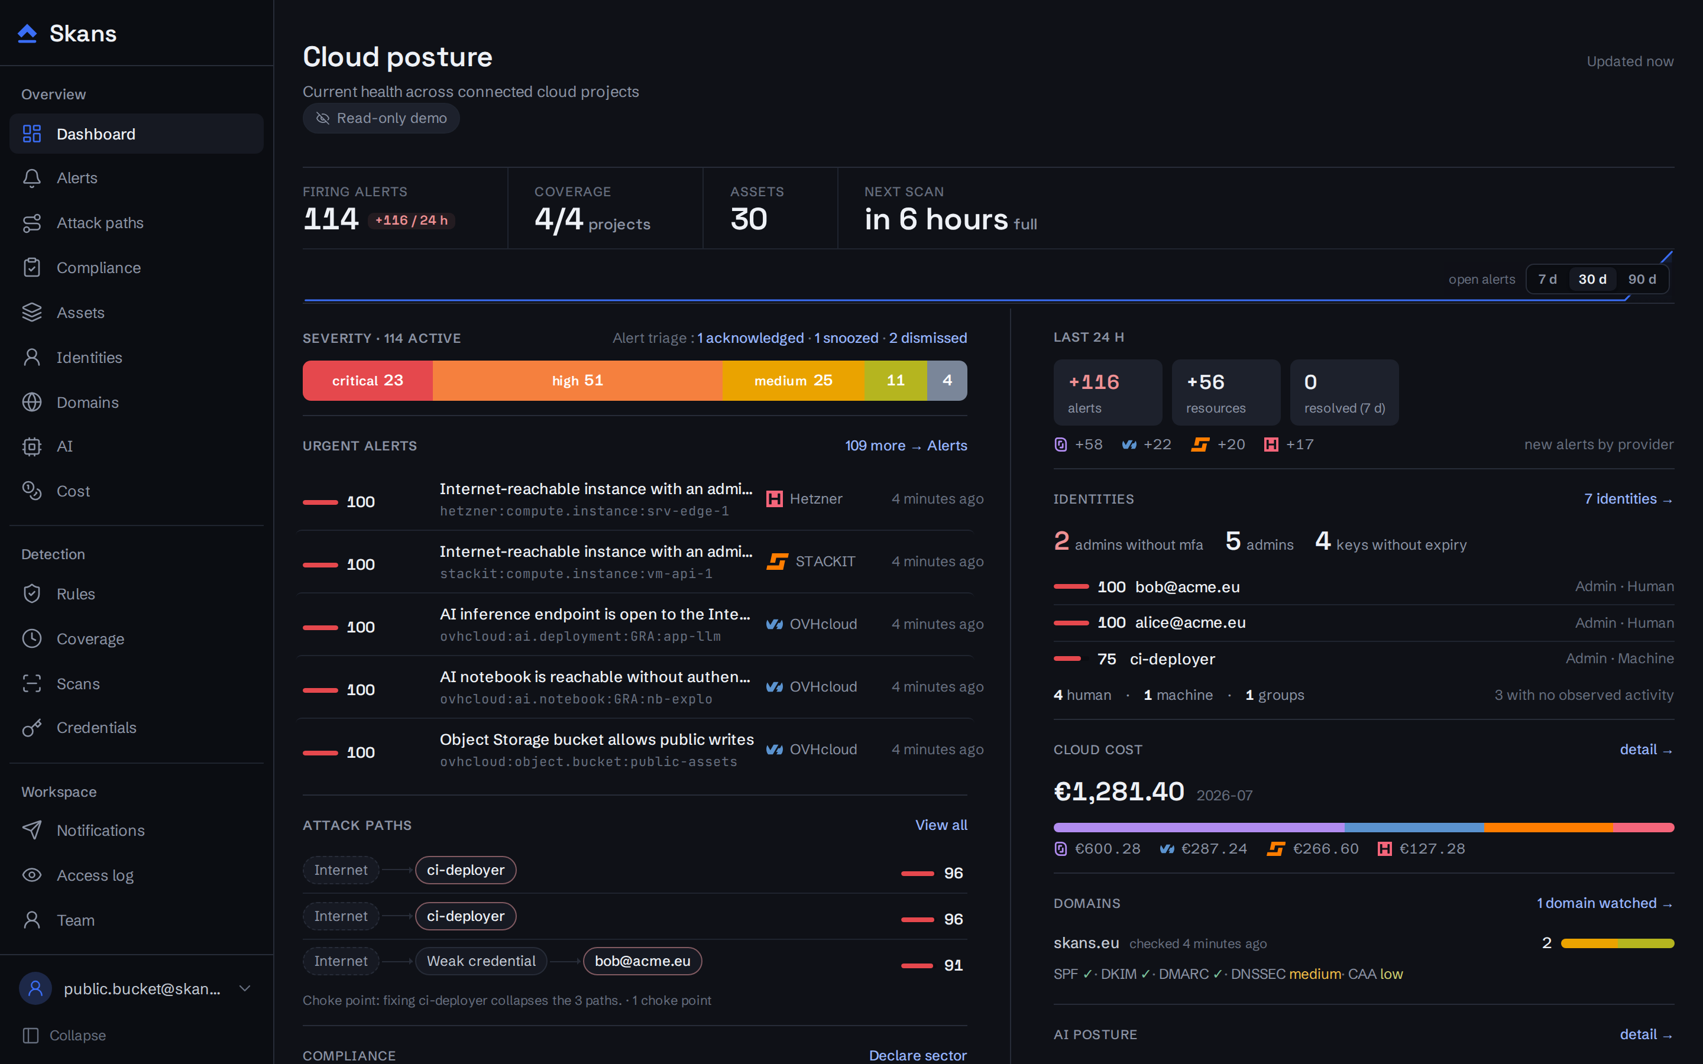Click skans.eu domain score bar
Viewport: 1703px width, 1064px height.
pyautogui.click(x=1617, y=943)
